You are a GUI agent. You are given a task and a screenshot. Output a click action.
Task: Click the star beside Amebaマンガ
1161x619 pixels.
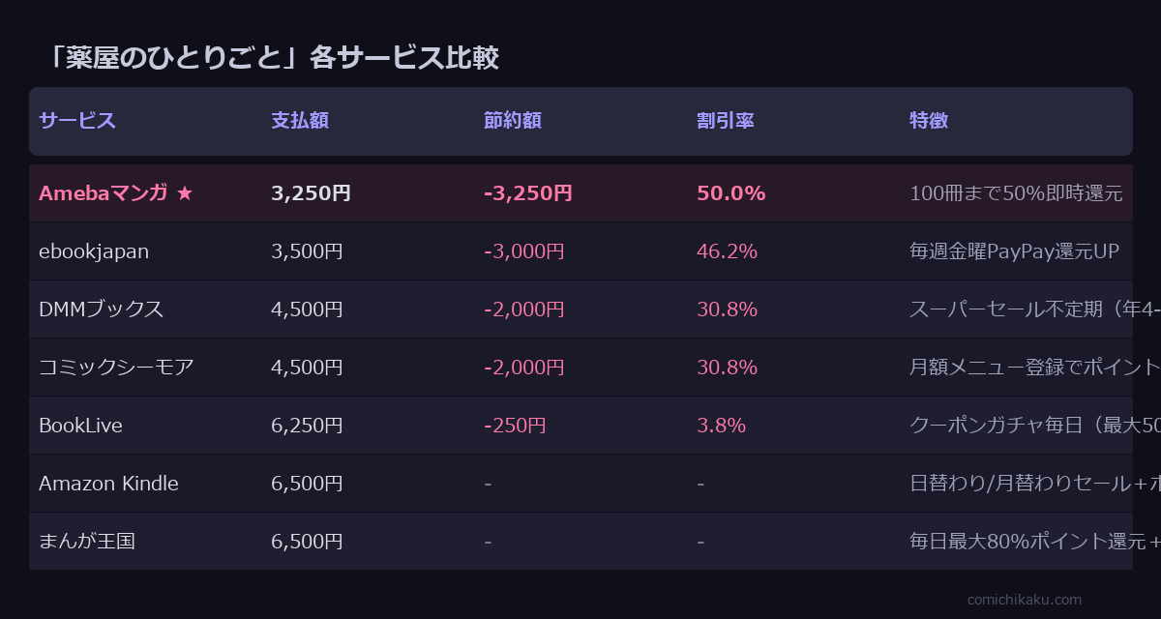[185, 193]
